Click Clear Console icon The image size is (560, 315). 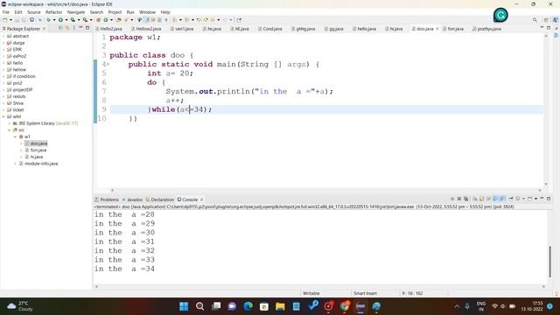pos(474,199)
